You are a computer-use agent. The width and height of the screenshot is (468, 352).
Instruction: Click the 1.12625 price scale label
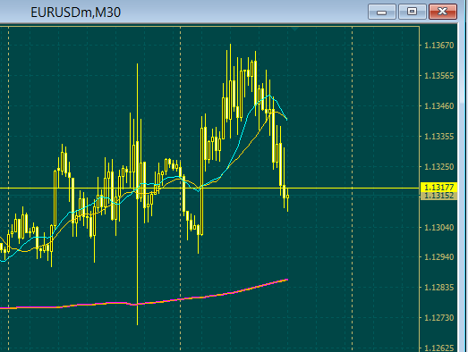click(438, 348)
